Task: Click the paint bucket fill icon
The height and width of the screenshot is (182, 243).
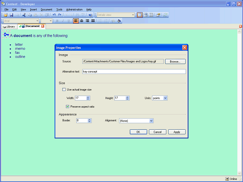Action: click(119, 21)
